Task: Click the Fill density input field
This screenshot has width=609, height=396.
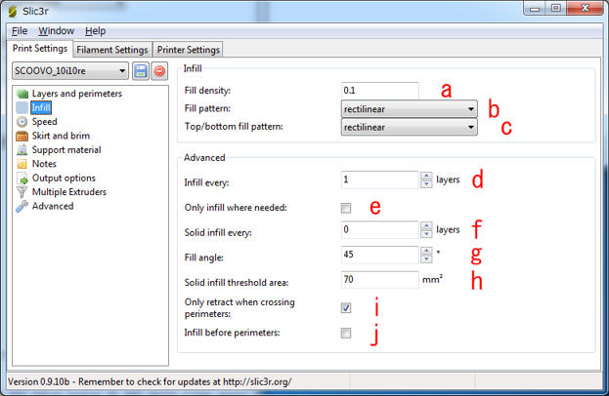Action: pyautogui.click(x=380, y=91)
